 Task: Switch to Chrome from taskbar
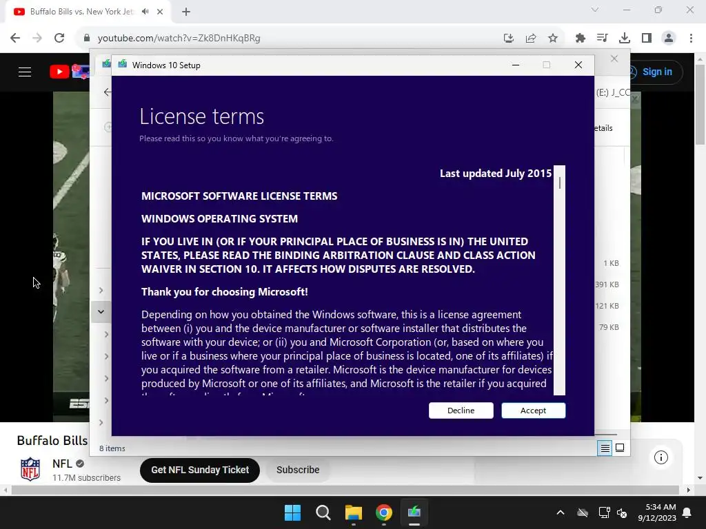384,512
